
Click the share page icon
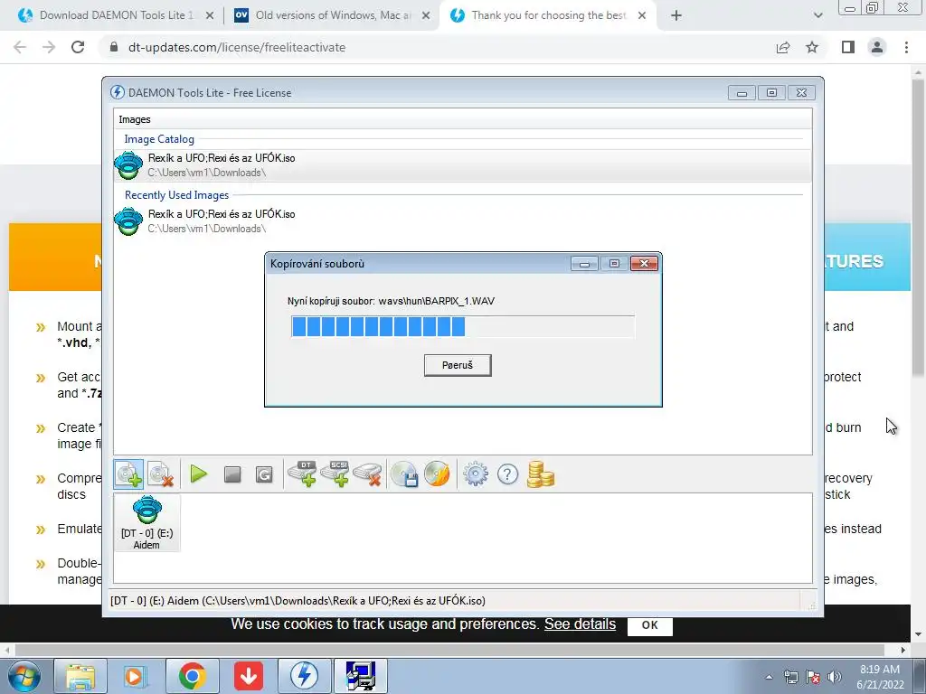click(783, 47)
